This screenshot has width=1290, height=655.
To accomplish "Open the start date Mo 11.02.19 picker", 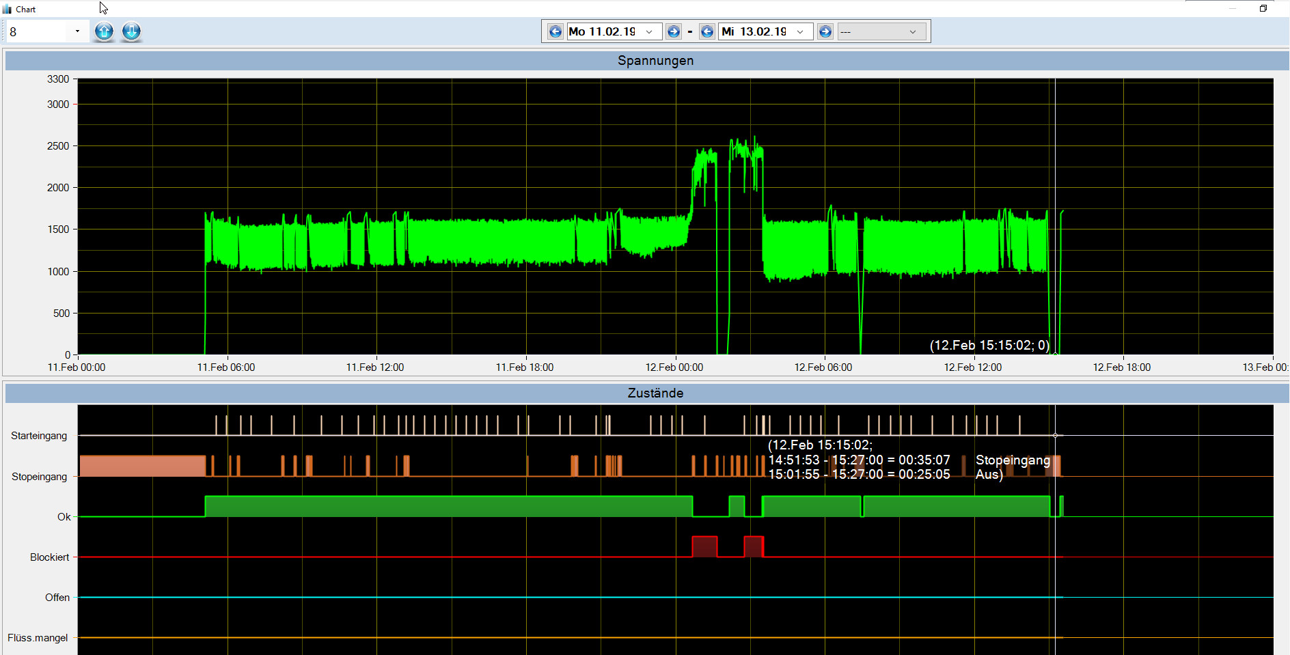I will (648, 31).
